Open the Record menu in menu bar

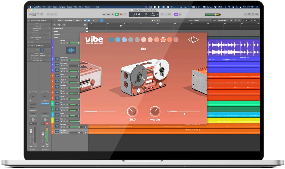coord(70,7)
